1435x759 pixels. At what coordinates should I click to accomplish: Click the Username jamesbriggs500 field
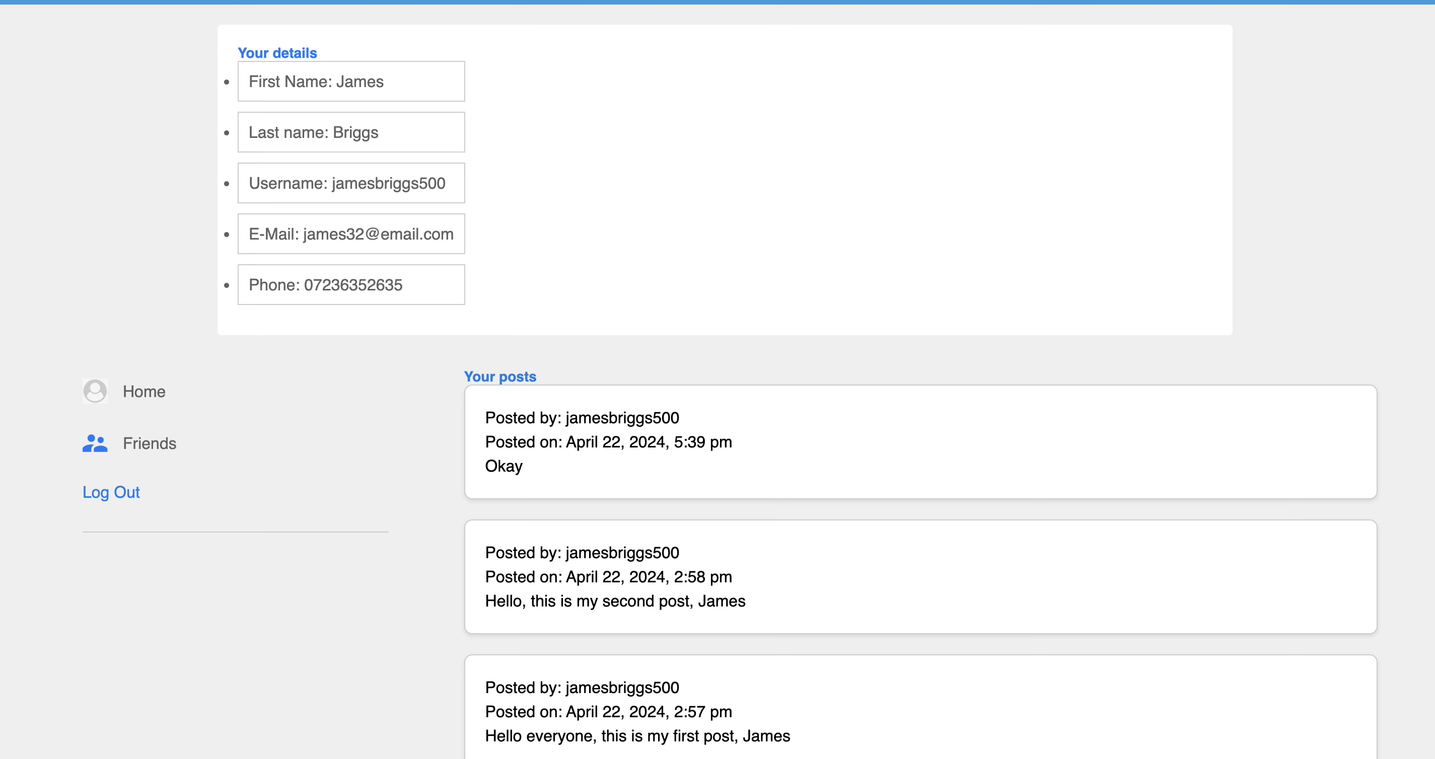351,183
